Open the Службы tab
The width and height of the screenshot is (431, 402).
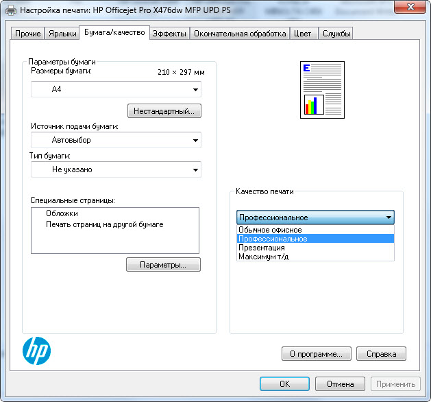click(x=336, y=34)
